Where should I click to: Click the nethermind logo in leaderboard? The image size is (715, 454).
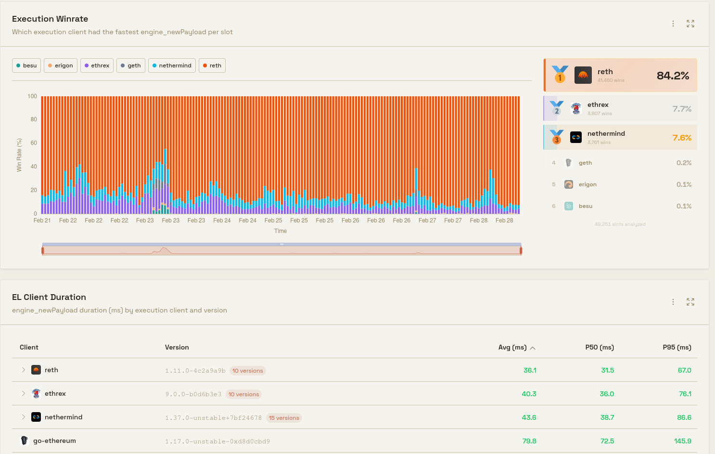point(575,138)
